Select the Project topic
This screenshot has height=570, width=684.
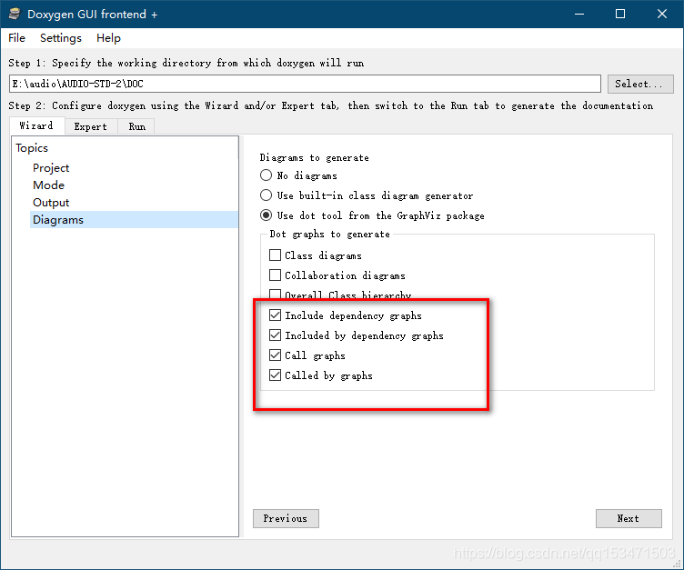point(51,168)
